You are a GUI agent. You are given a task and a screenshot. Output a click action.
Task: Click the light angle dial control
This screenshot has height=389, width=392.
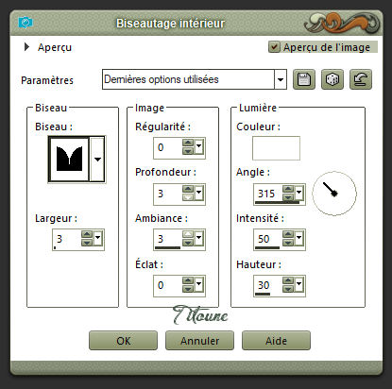pos(334,194)
